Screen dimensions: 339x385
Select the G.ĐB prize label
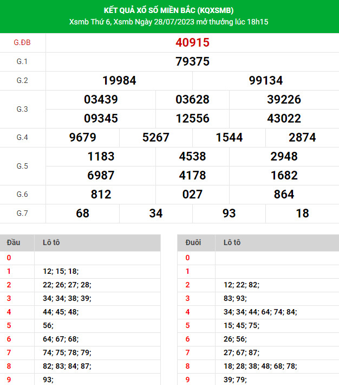[22, 42]
